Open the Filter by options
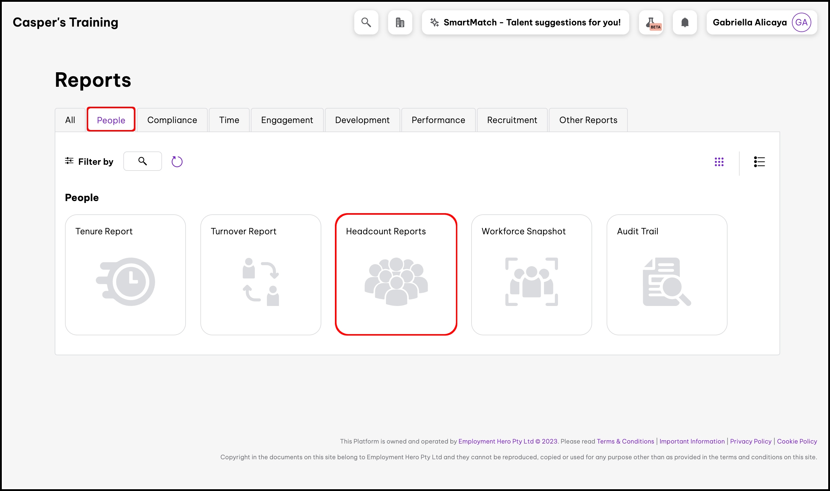The width and height of the screenshot is (830, 491). 89,161
